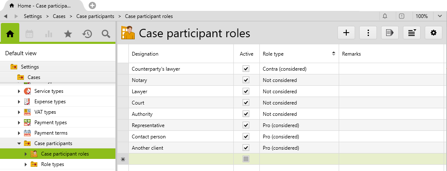Open the favorites star icon
The width and height of the screenshot is (447, 171).
click(x=68, y=34)
